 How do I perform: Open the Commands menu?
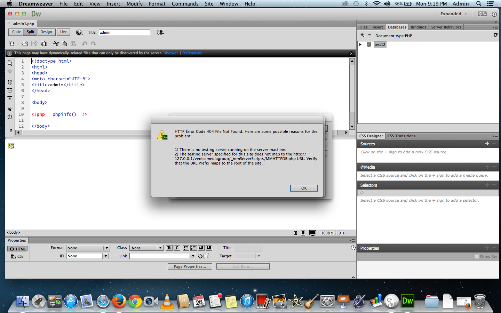click(x=185, y=4)
